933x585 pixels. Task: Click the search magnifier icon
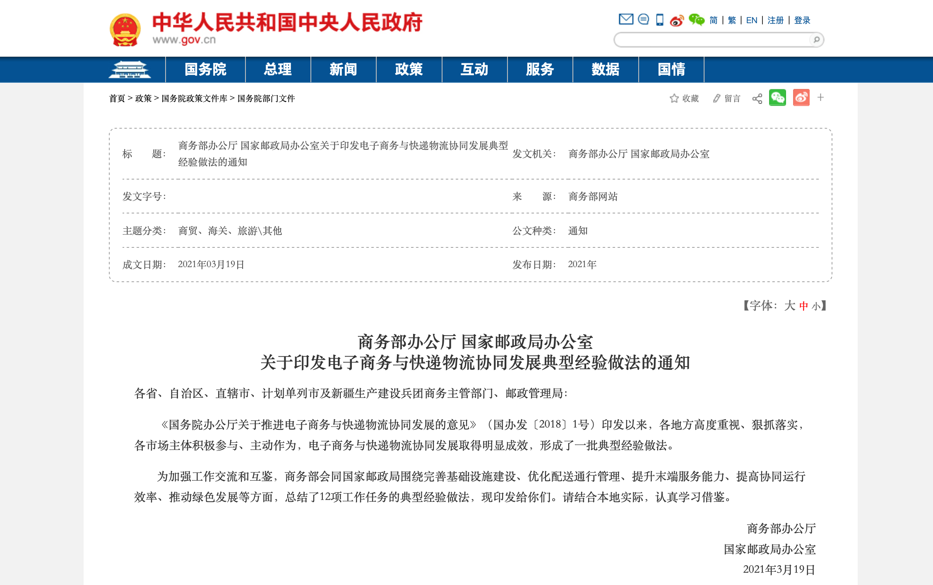[x=816, y=40]
